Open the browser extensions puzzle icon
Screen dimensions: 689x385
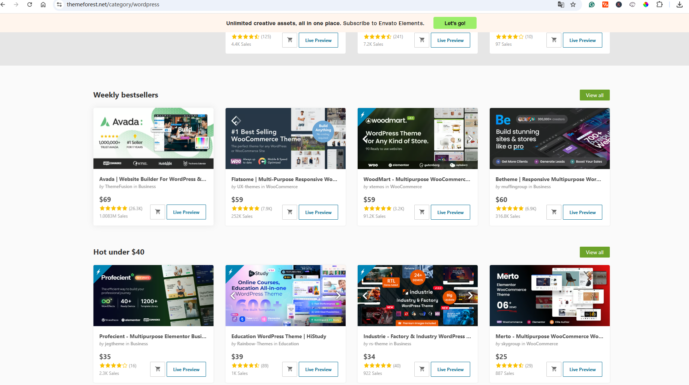pos(659,4)
